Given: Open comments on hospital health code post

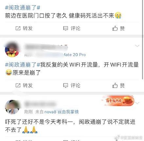Looking at the screenshot, I should click(72, 29).
